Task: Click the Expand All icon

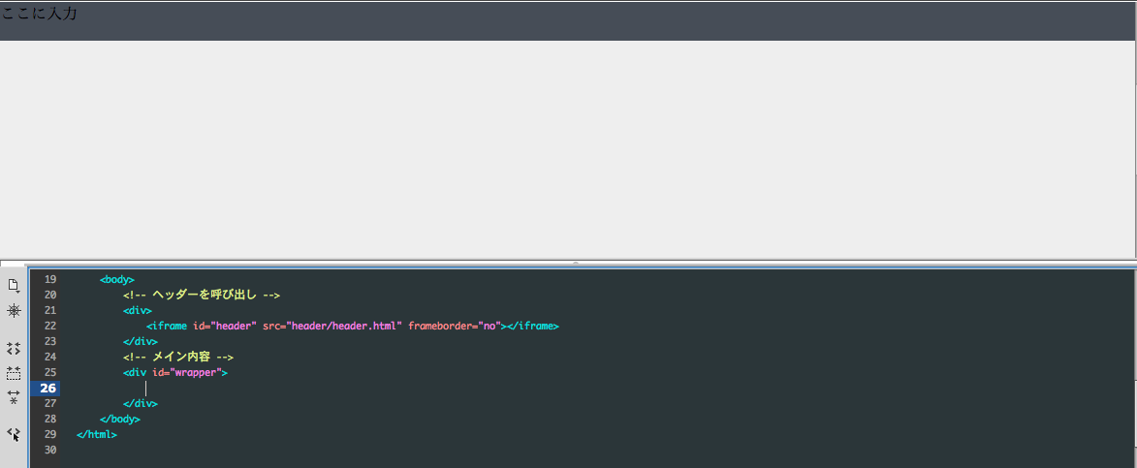Action: [14, 397]
